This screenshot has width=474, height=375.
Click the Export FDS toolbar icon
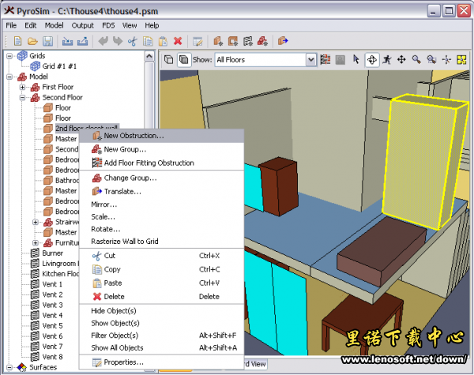click(x=82, y=41)
